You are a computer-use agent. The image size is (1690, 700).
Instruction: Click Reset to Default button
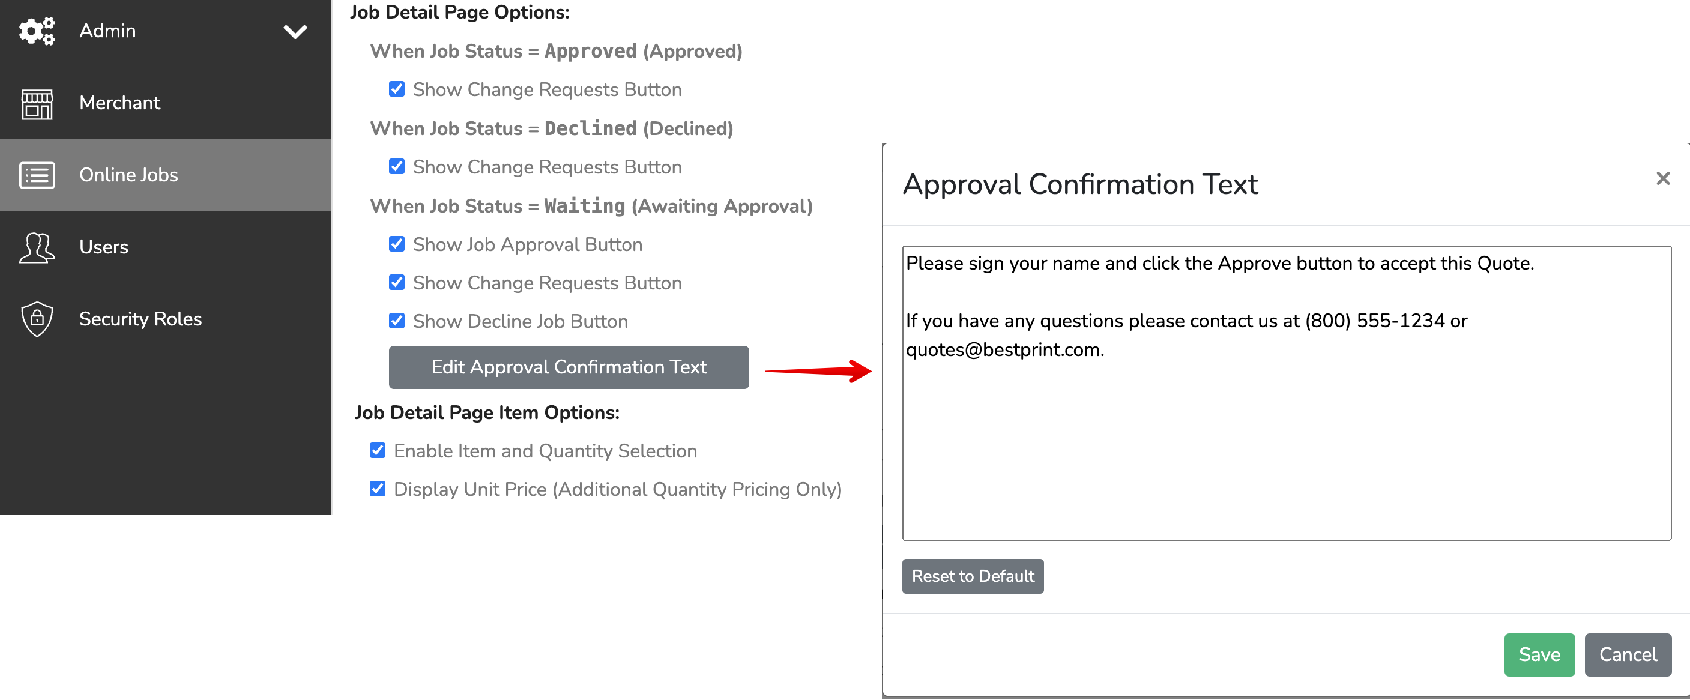[973, 576]
